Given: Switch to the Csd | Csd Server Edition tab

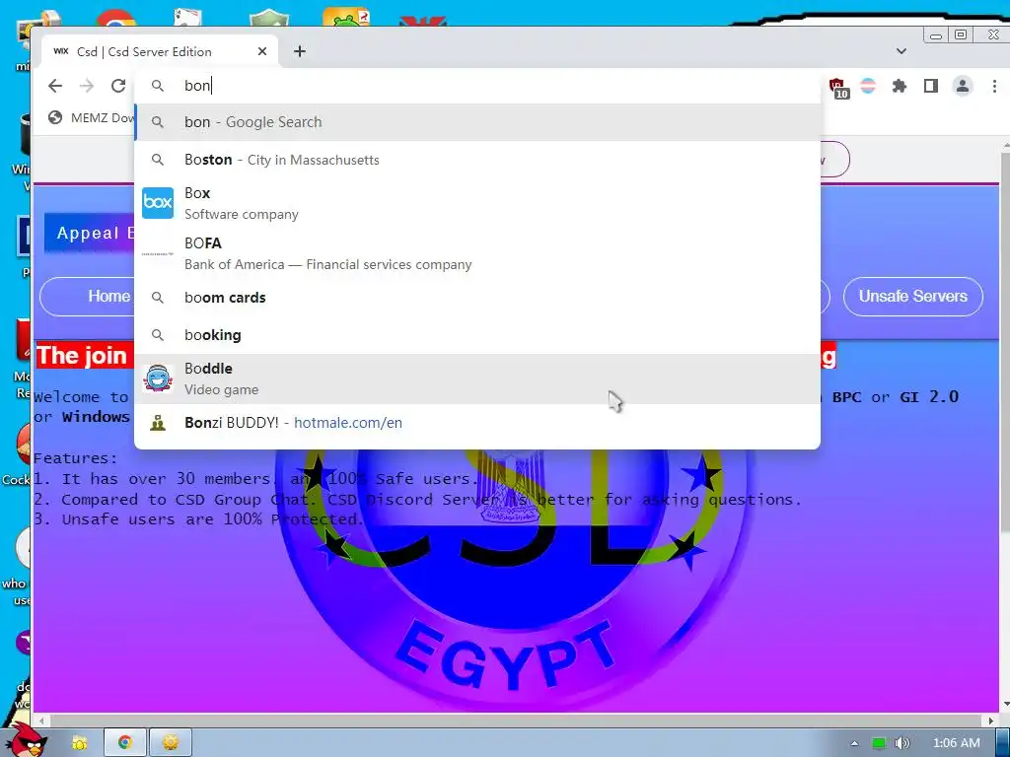Looking at the screenshot, I should pos(160,51).
